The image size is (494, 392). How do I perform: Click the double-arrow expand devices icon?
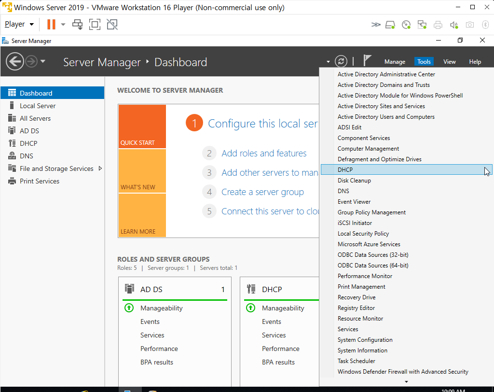coord(375,25)
